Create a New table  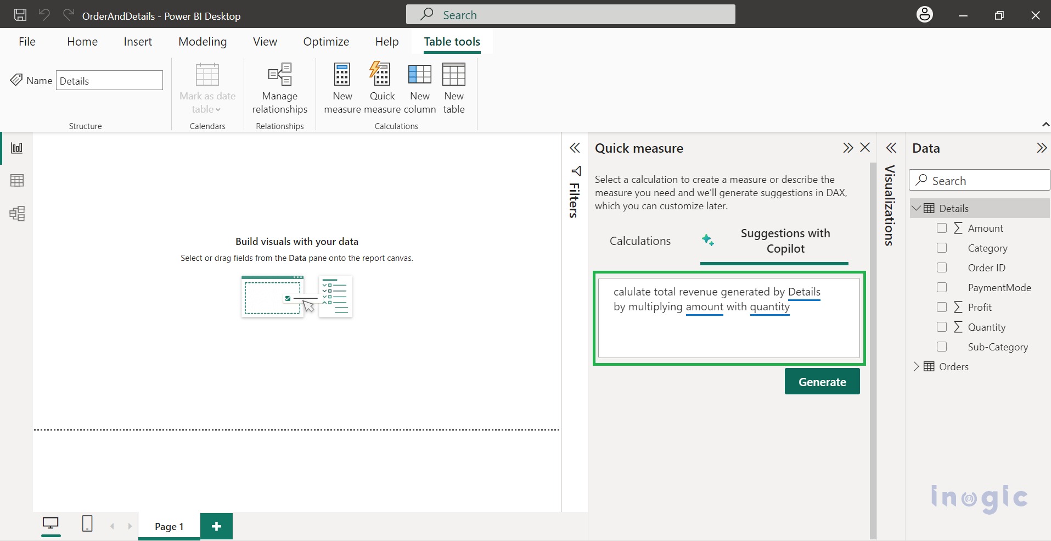(454, 88)
